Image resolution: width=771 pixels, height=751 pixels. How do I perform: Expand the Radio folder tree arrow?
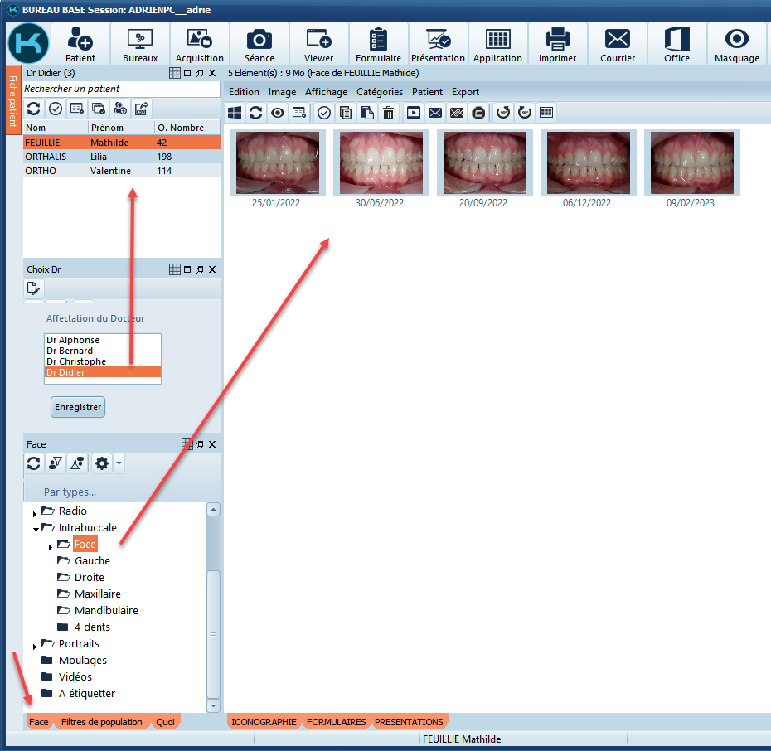click(x=35, y=513)
